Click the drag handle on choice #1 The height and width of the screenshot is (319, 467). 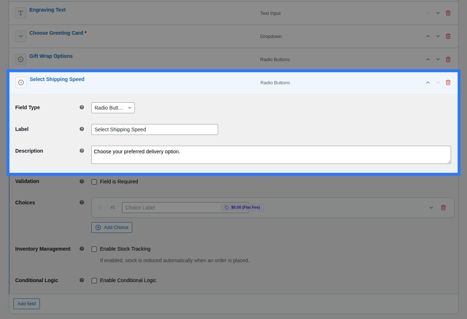pos(100,208)
